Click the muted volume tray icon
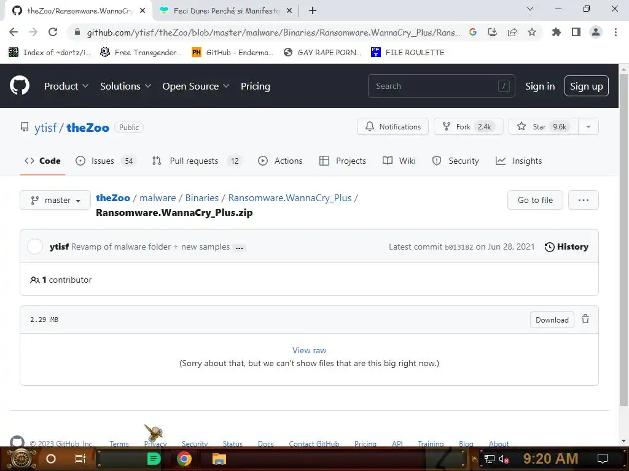 tap(504, 459)
